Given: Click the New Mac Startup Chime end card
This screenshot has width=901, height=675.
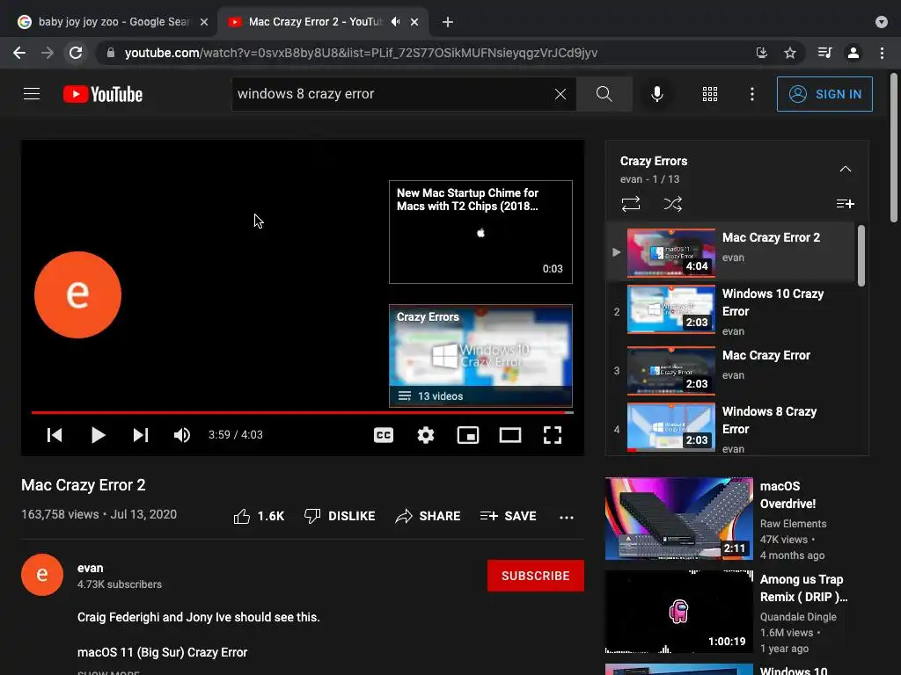Looking at the screenshot, I should (480, 232).
